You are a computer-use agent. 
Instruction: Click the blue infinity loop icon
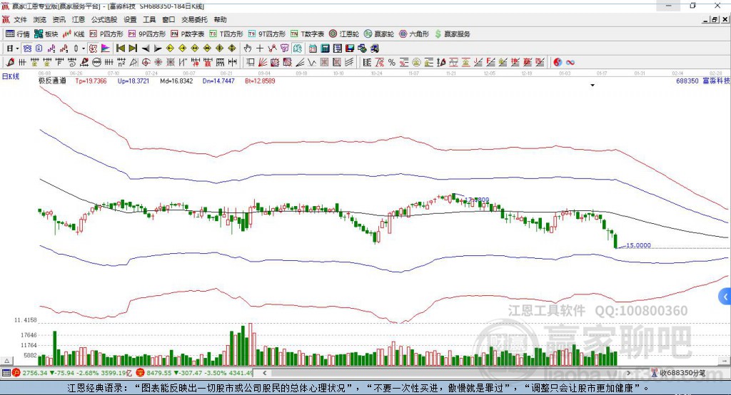pyautogui.click(x=570, y=63)
